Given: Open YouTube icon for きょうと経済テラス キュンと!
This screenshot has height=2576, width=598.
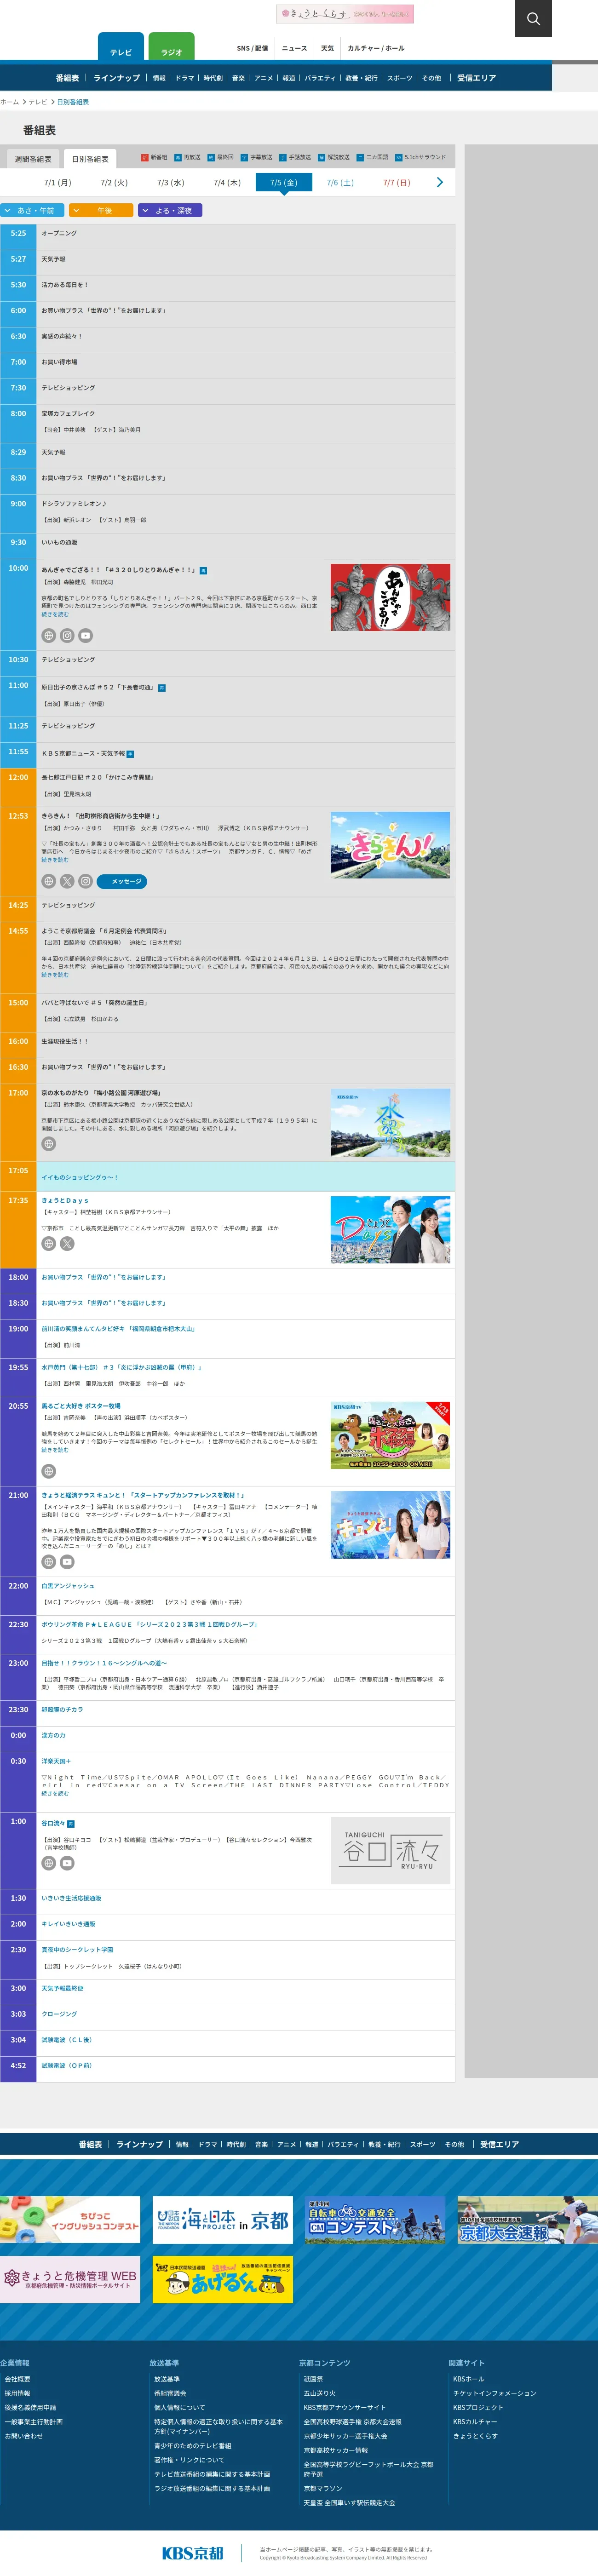Looking at the screenshot, I should [67, 1561].
